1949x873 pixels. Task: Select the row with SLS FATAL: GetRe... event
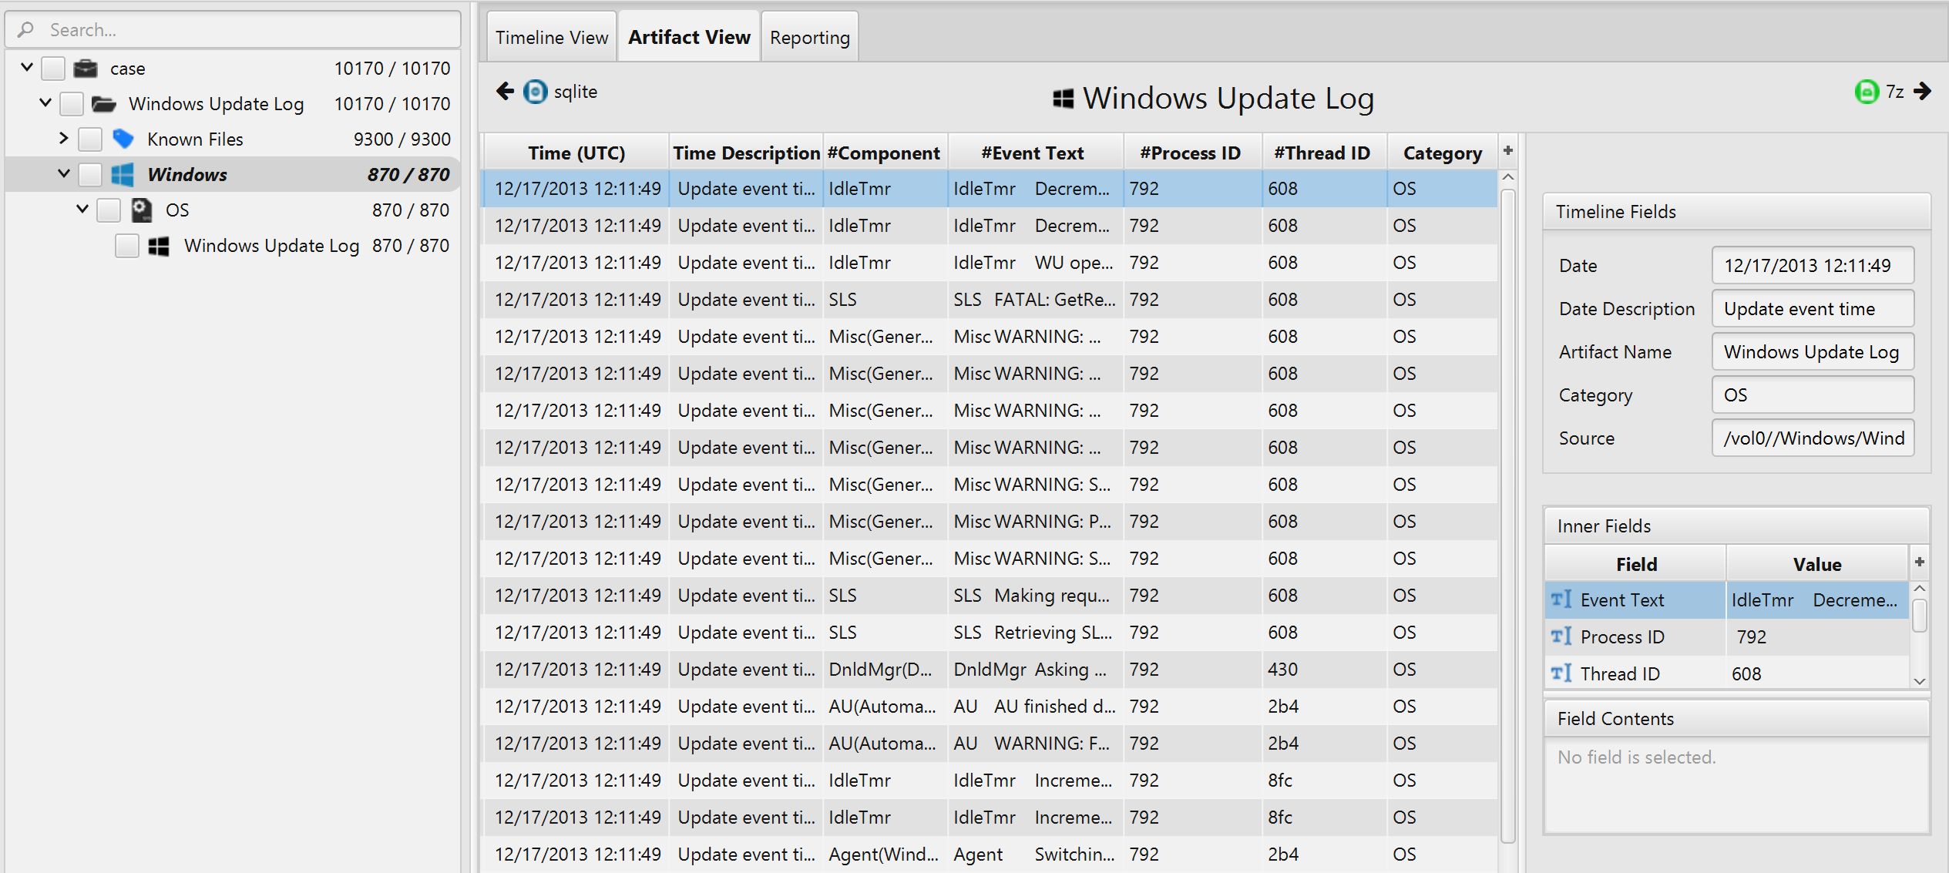(x=990, y=300)
